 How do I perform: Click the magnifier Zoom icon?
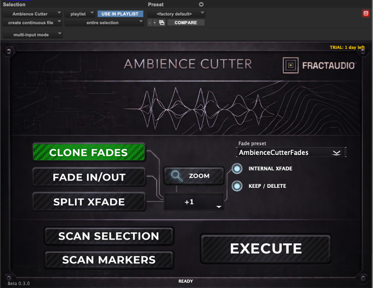[177, 176]
